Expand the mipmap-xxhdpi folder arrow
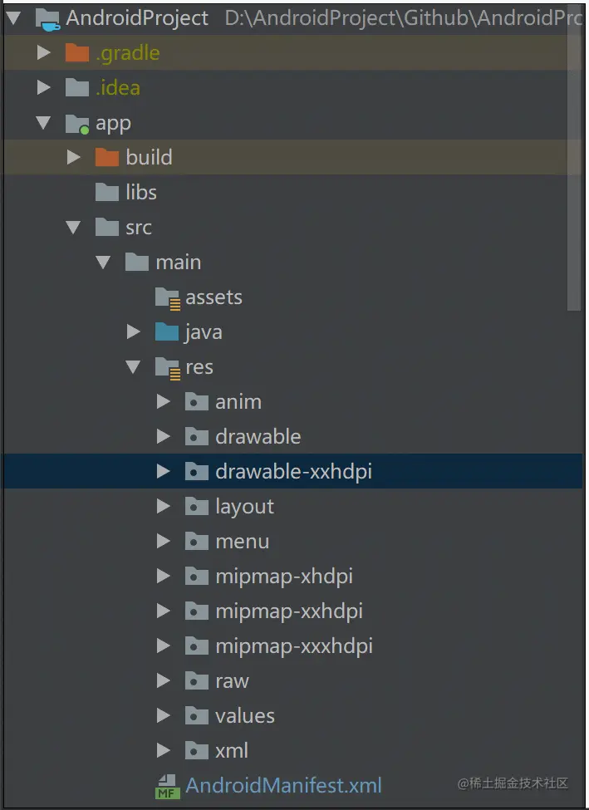 pos(164,611)
